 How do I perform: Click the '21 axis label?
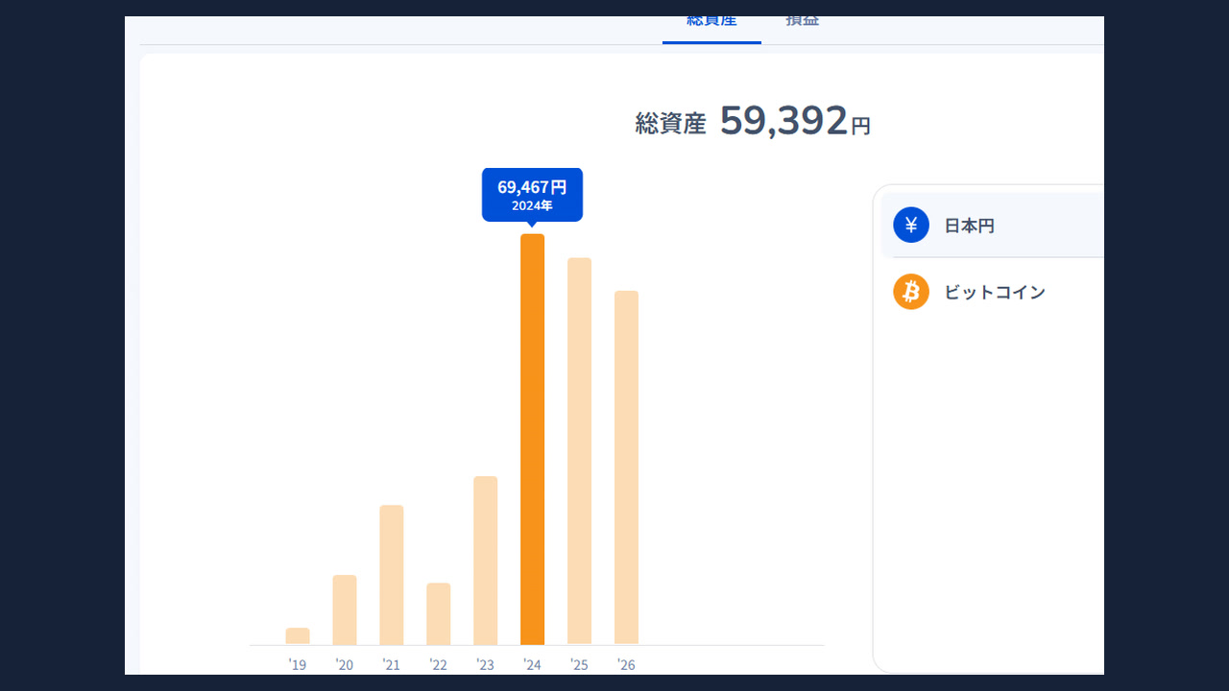[391, 664]
